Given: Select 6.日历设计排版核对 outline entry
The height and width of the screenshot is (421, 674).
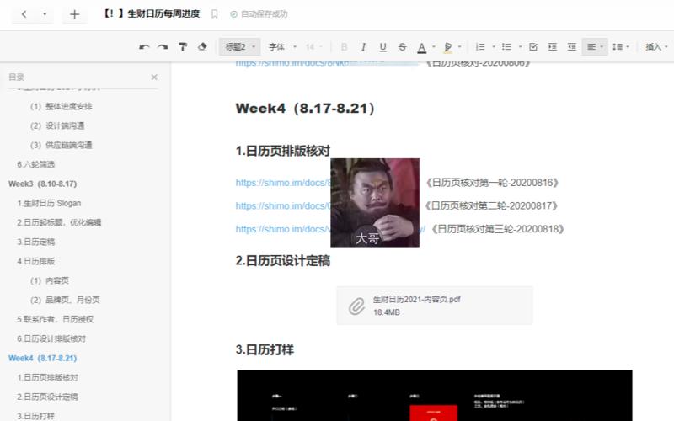Looking at the screenshot, I should click(x=51, y=338).
